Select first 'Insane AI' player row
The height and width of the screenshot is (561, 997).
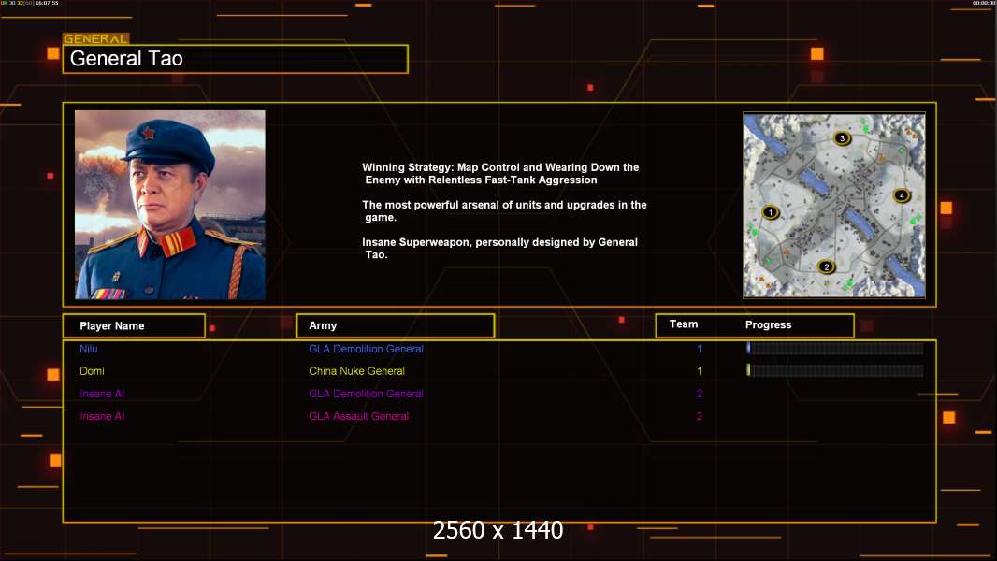[102, 394]
